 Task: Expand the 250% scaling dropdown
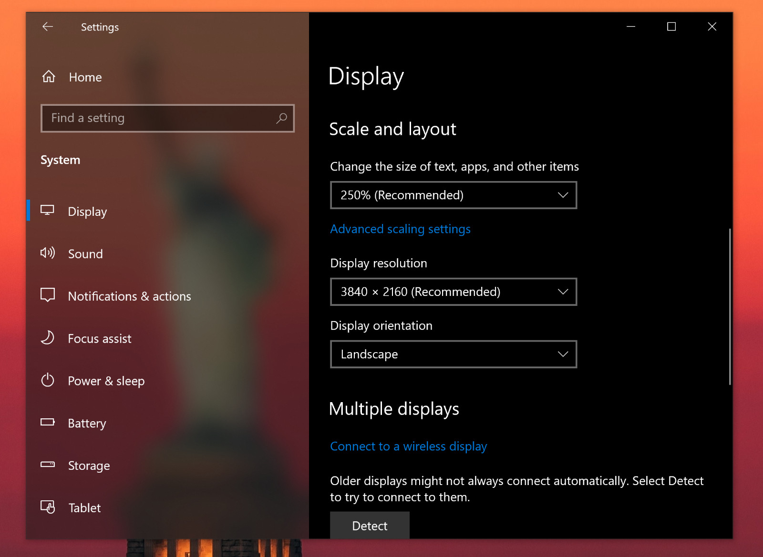(x=454, y=195)
